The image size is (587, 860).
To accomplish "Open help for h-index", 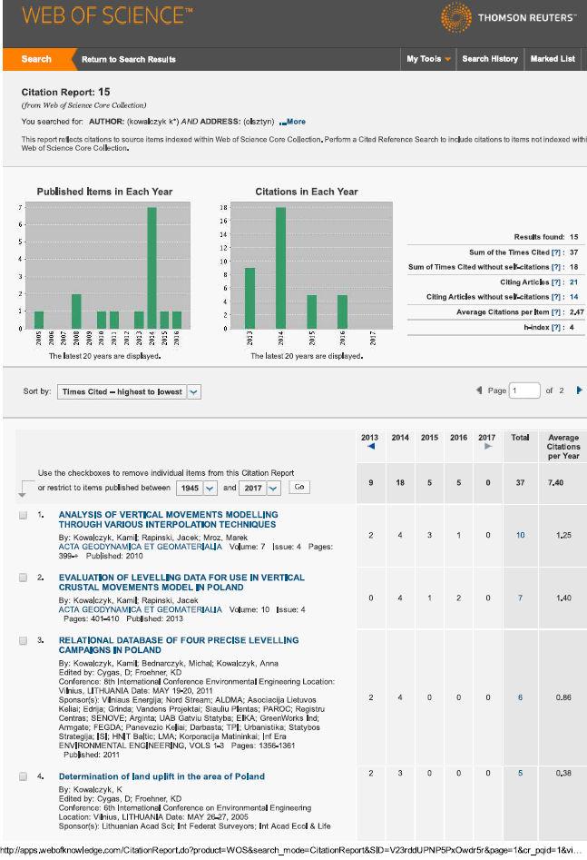I will point(556,328).
